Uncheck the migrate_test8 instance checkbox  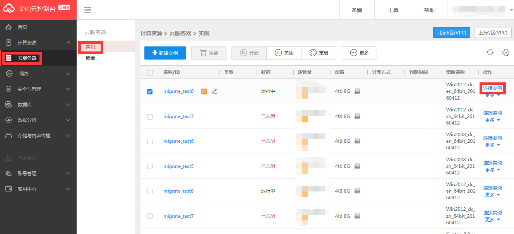point(150,91)
